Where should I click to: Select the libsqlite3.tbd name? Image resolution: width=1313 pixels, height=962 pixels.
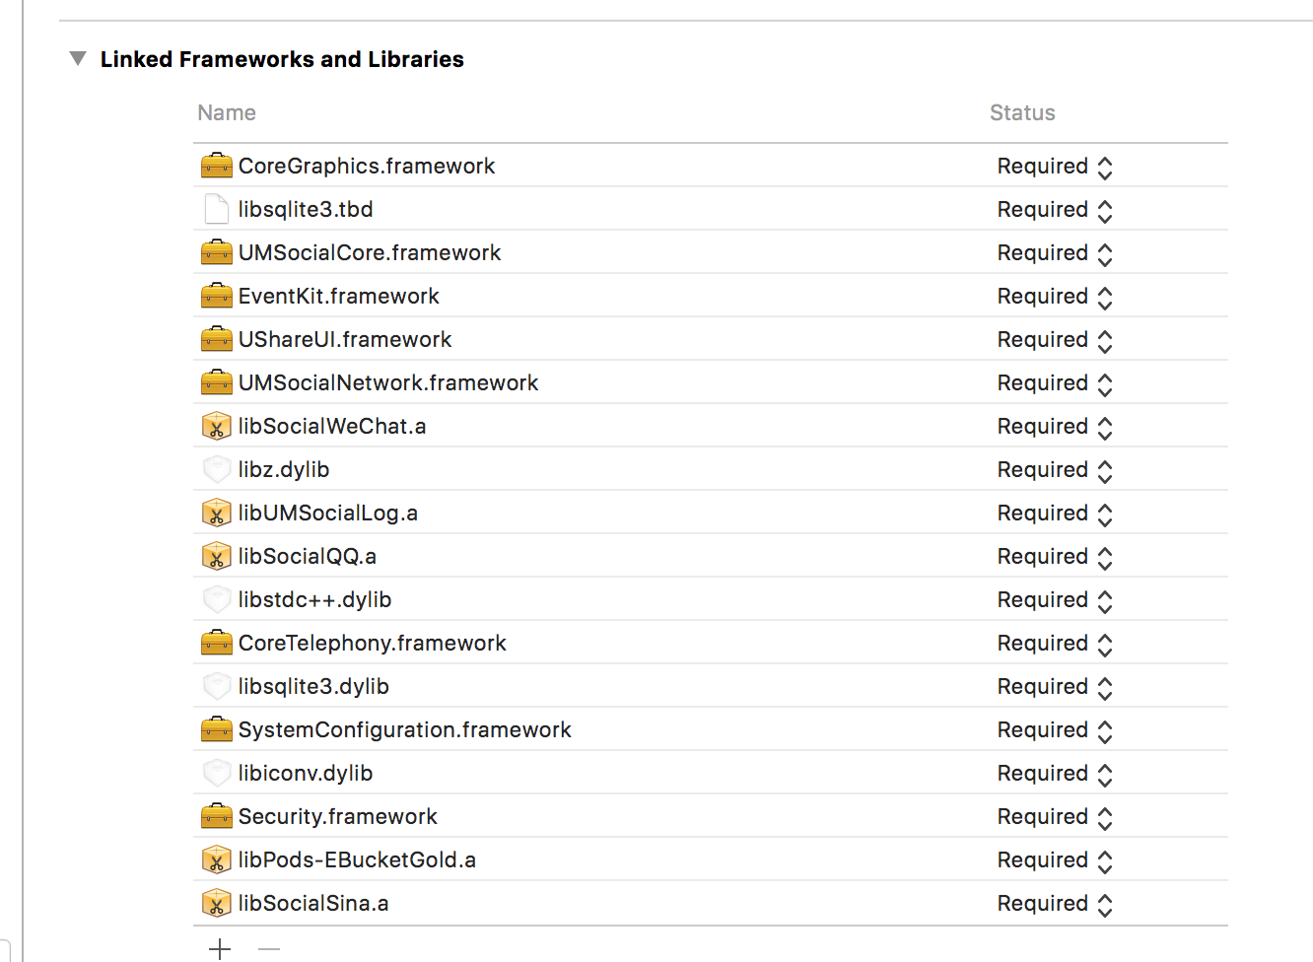point(306,209)
